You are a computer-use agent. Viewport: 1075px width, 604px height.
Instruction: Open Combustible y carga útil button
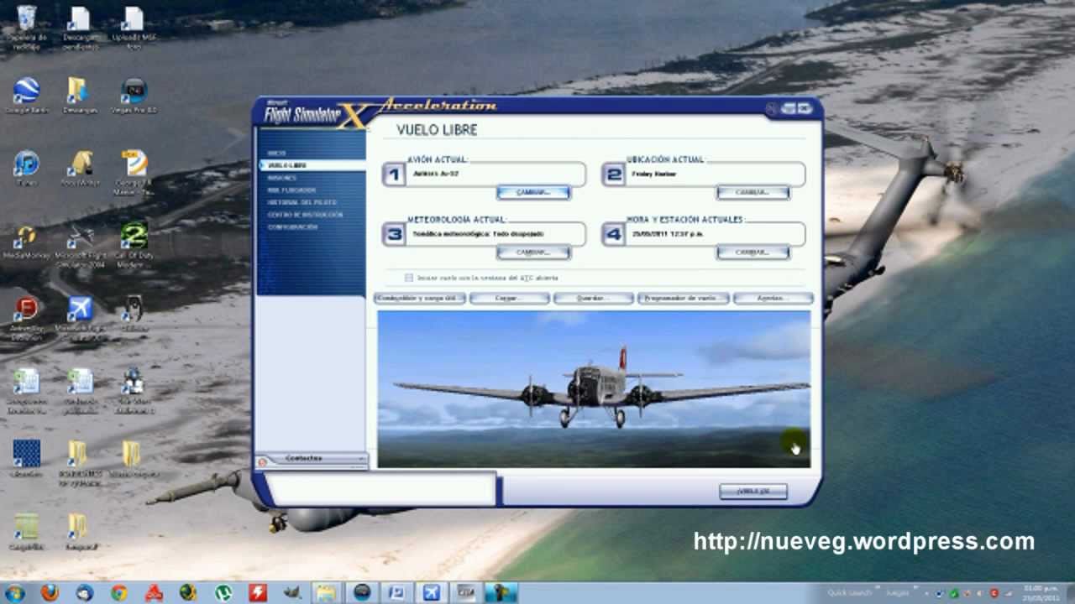tap(419, 298)
